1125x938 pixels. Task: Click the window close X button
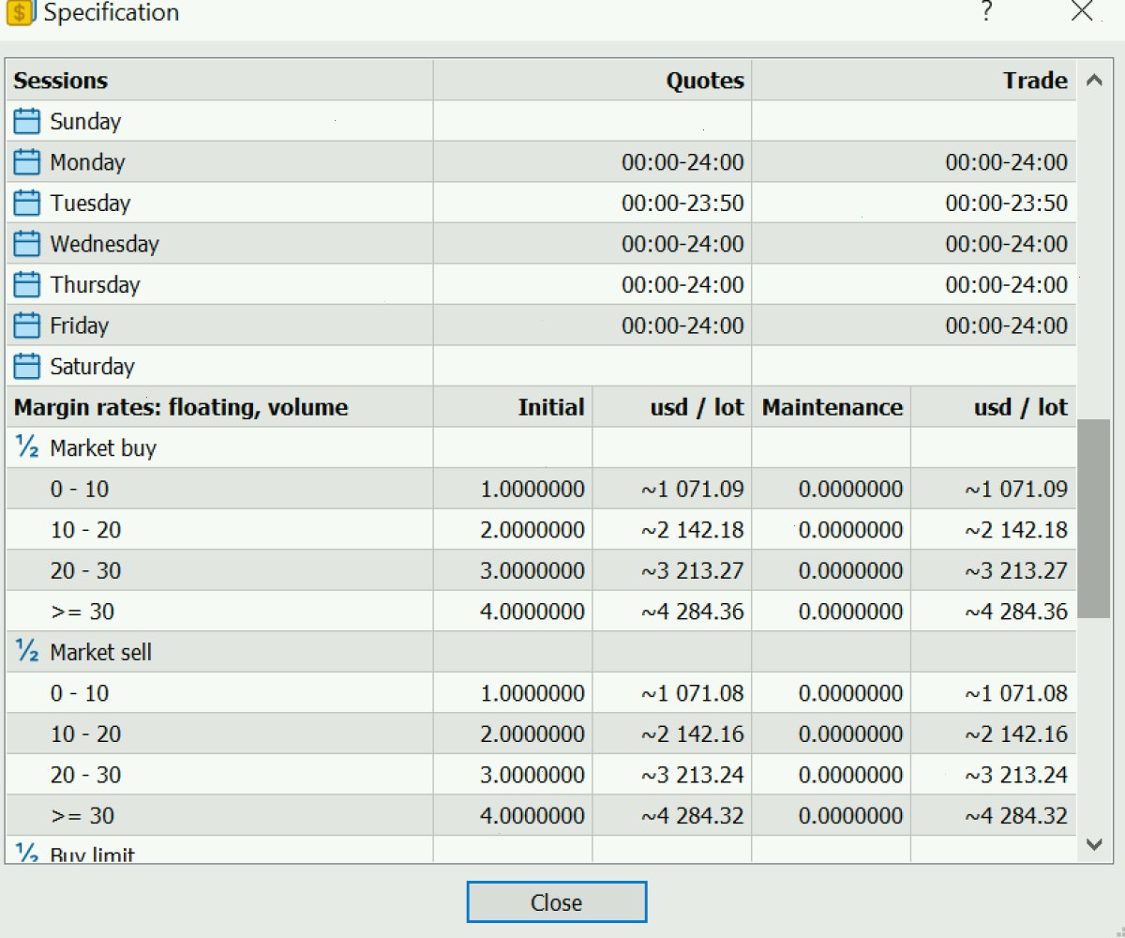1082,11
